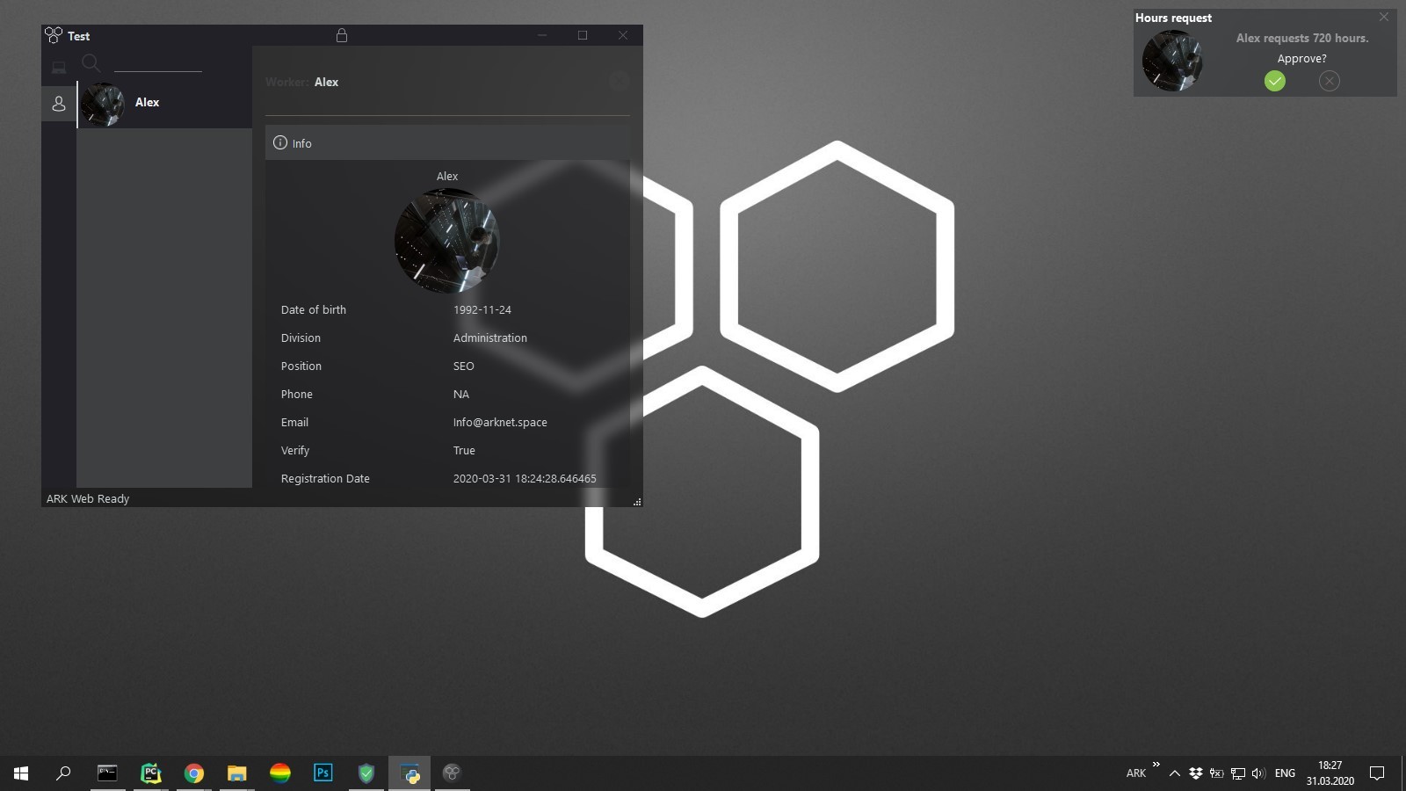Focus the worker search input field

pos(158,63)
